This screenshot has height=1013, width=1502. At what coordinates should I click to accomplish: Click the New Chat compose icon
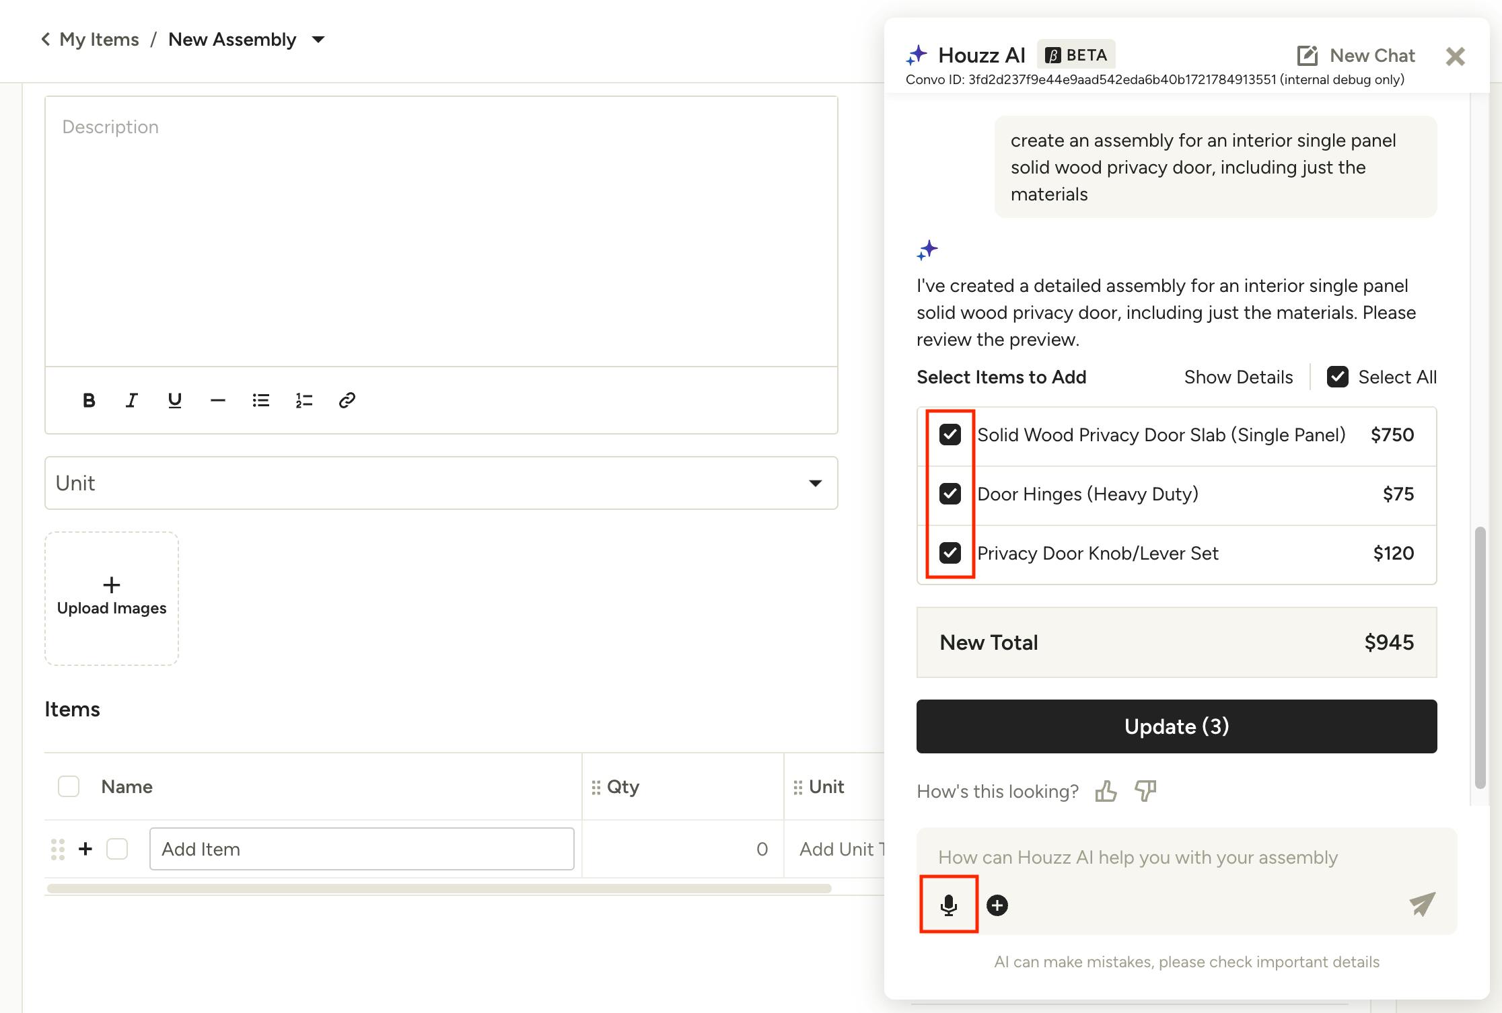coord(1308,55)
